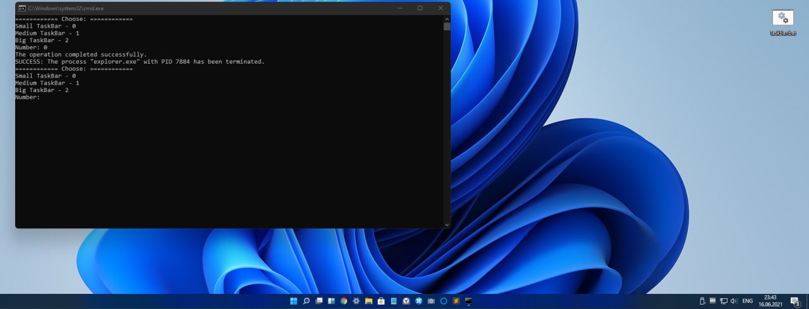The width and height of the screenshot is (809, 309).
Task: Open the volume speaker tray icon
Action: [734, 301]
